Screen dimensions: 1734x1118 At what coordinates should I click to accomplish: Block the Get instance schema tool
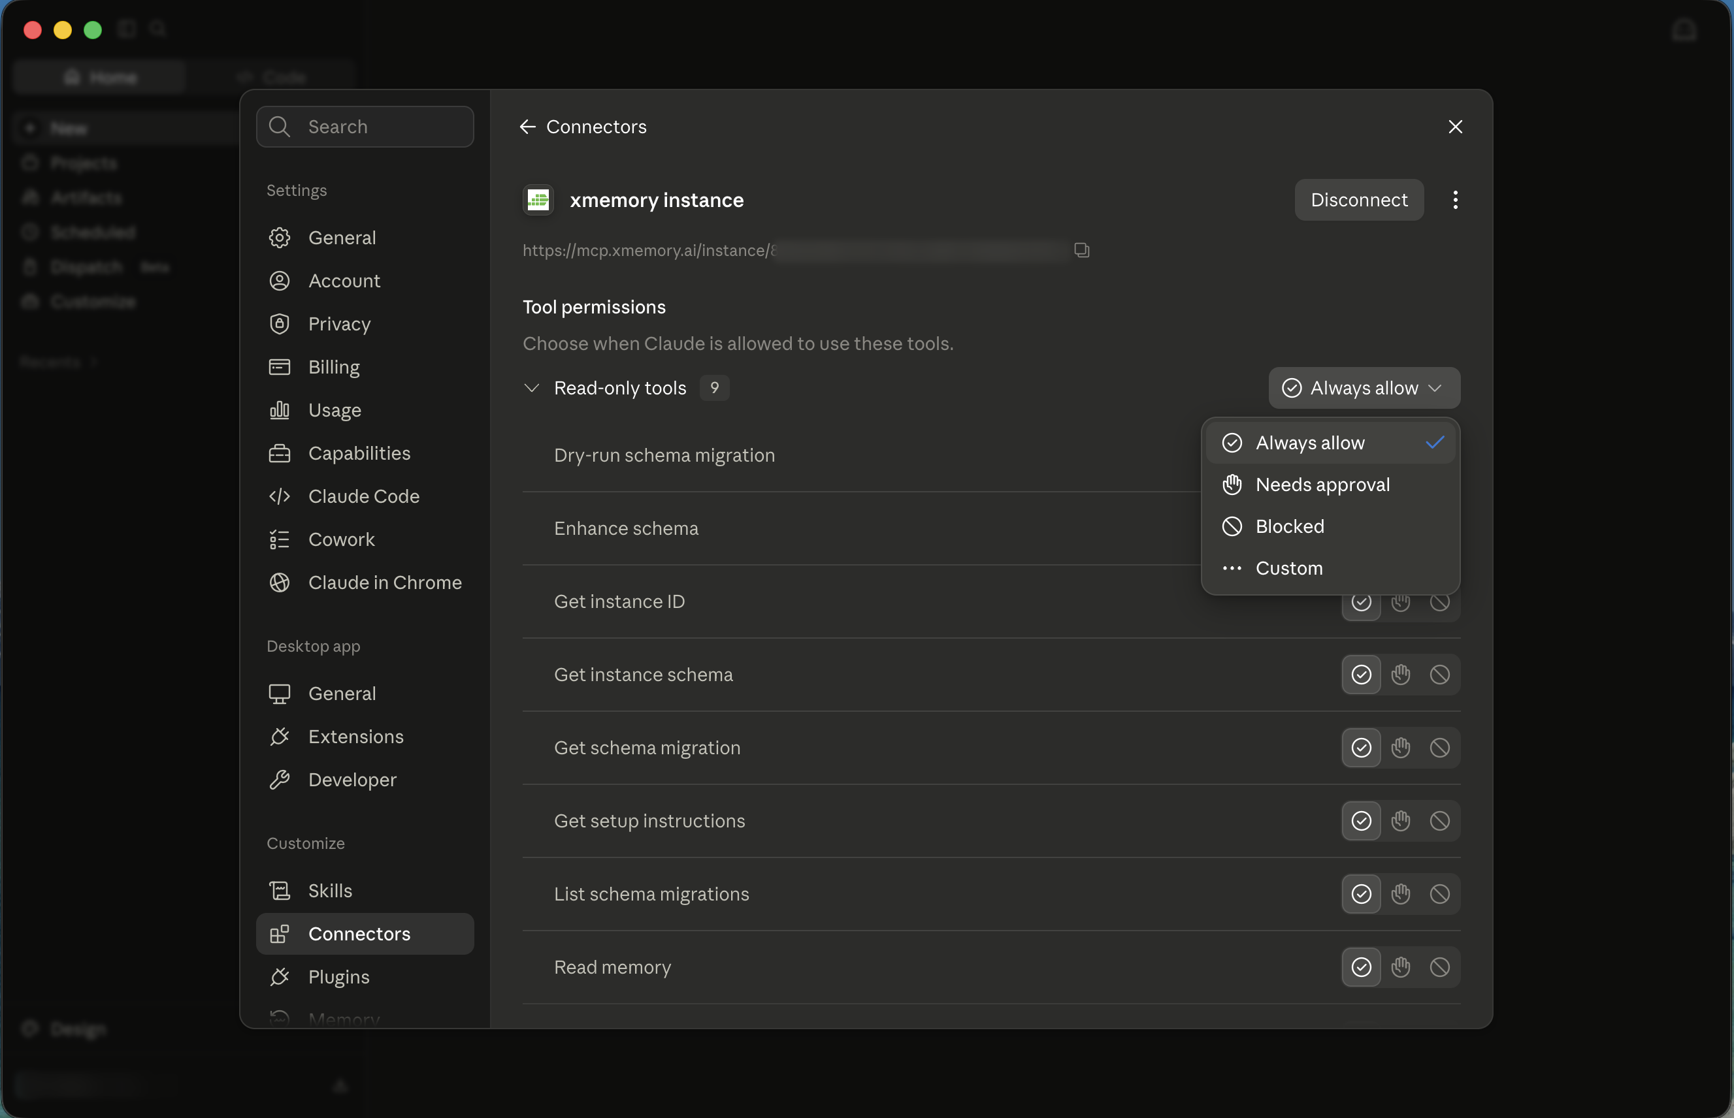coord(1440,675)
